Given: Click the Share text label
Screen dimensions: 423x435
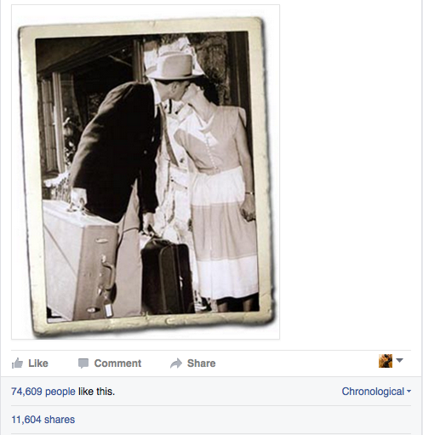Looking at the screenshot, I should pos(202,363).
